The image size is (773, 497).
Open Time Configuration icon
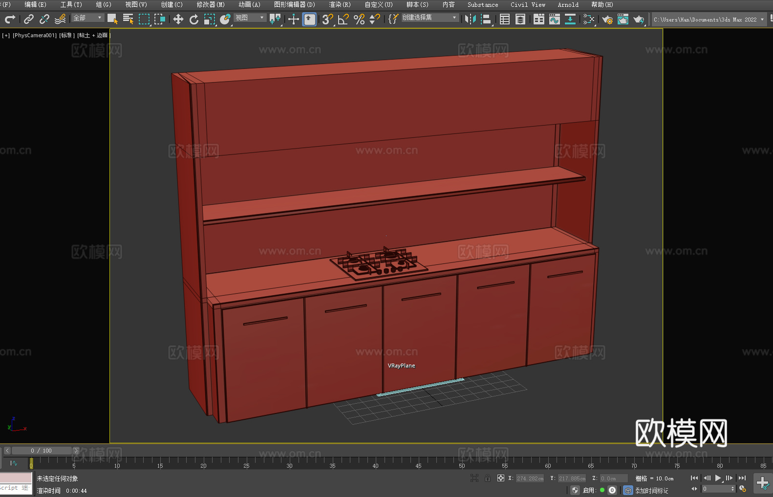743,489
